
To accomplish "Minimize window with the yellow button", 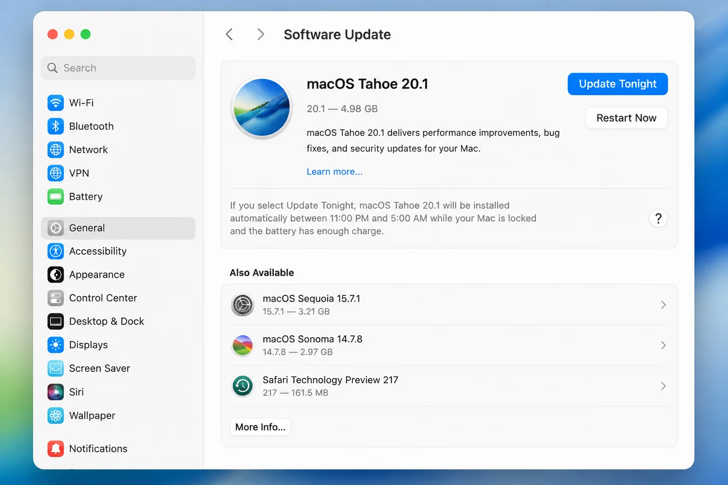I will (x=69, y=34).
